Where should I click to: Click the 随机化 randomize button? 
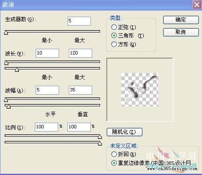[x=124, y=132]
